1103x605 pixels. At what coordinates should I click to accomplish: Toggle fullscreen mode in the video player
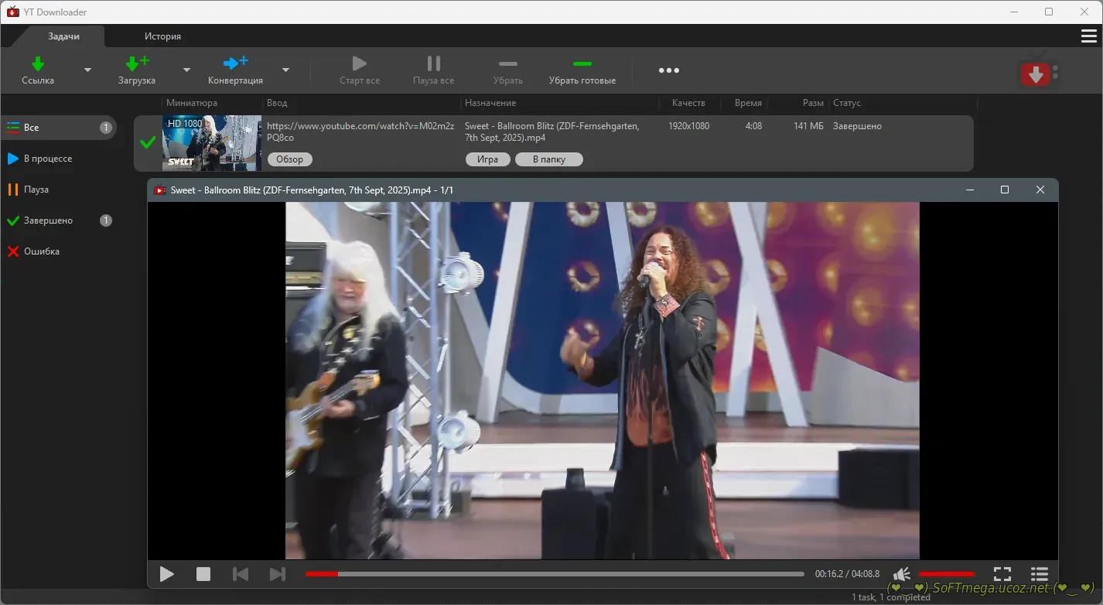[1002, 574]
